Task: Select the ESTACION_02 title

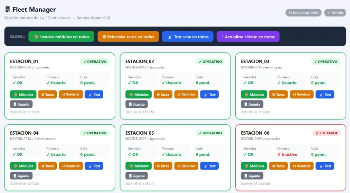Action: coord(140,62)
